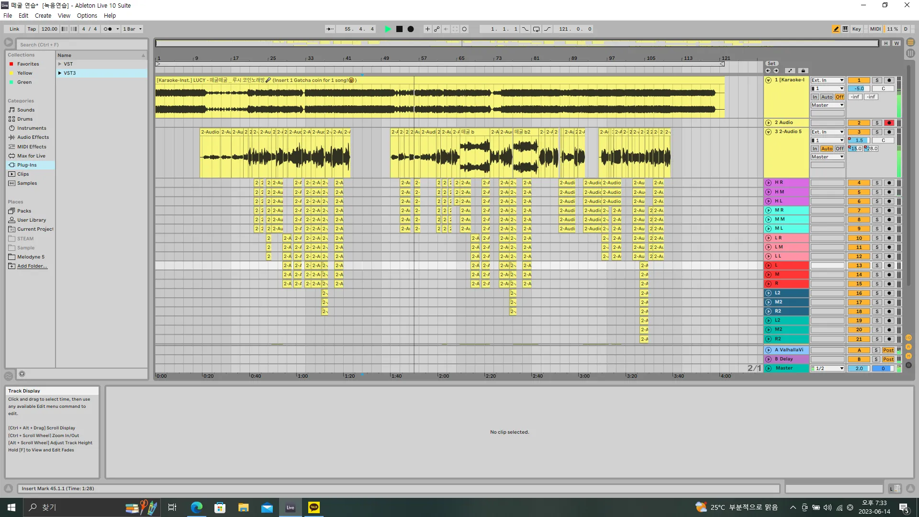
Task: Click the Master volume slider
Action: 859,369
